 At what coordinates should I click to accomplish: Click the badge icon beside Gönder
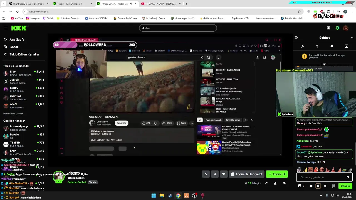point(333,186)
